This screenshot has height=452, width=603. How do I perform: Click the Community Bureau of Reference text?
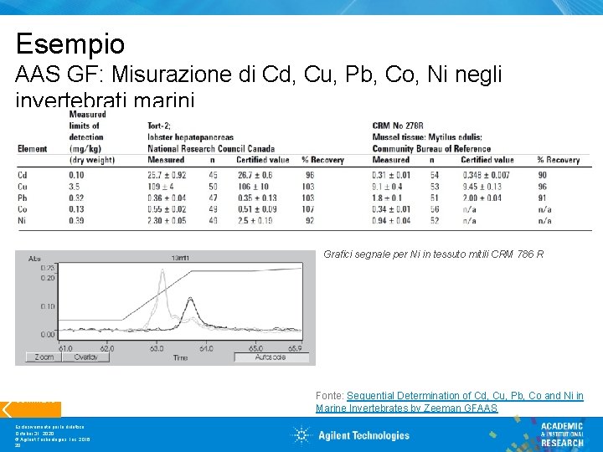pyautogui.click(x=431, y=149)
